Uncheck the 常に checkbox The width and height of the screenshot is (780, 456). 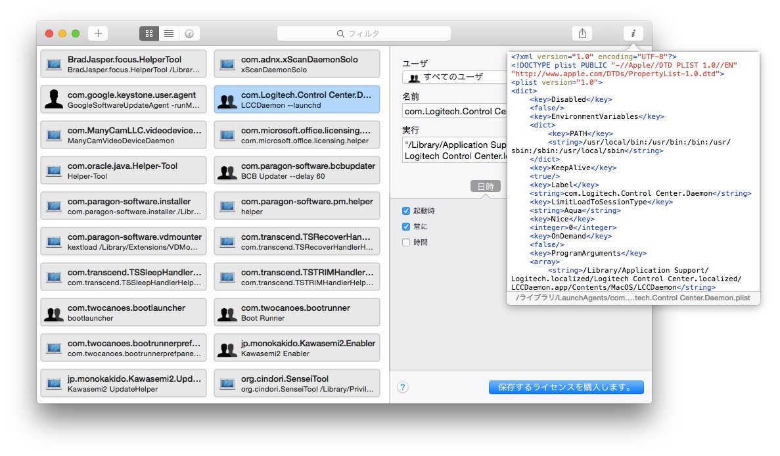[x=406, y=227]
